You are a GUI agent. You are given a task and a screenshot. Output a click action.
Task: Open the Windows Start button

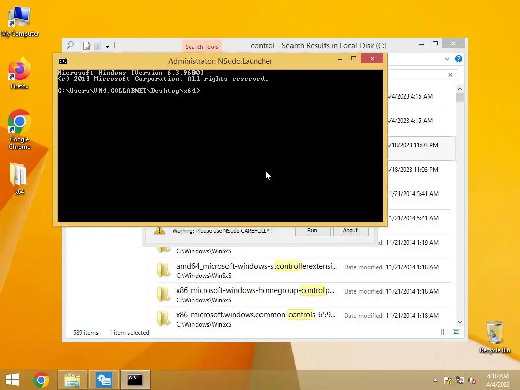click(x=12, y=380)
